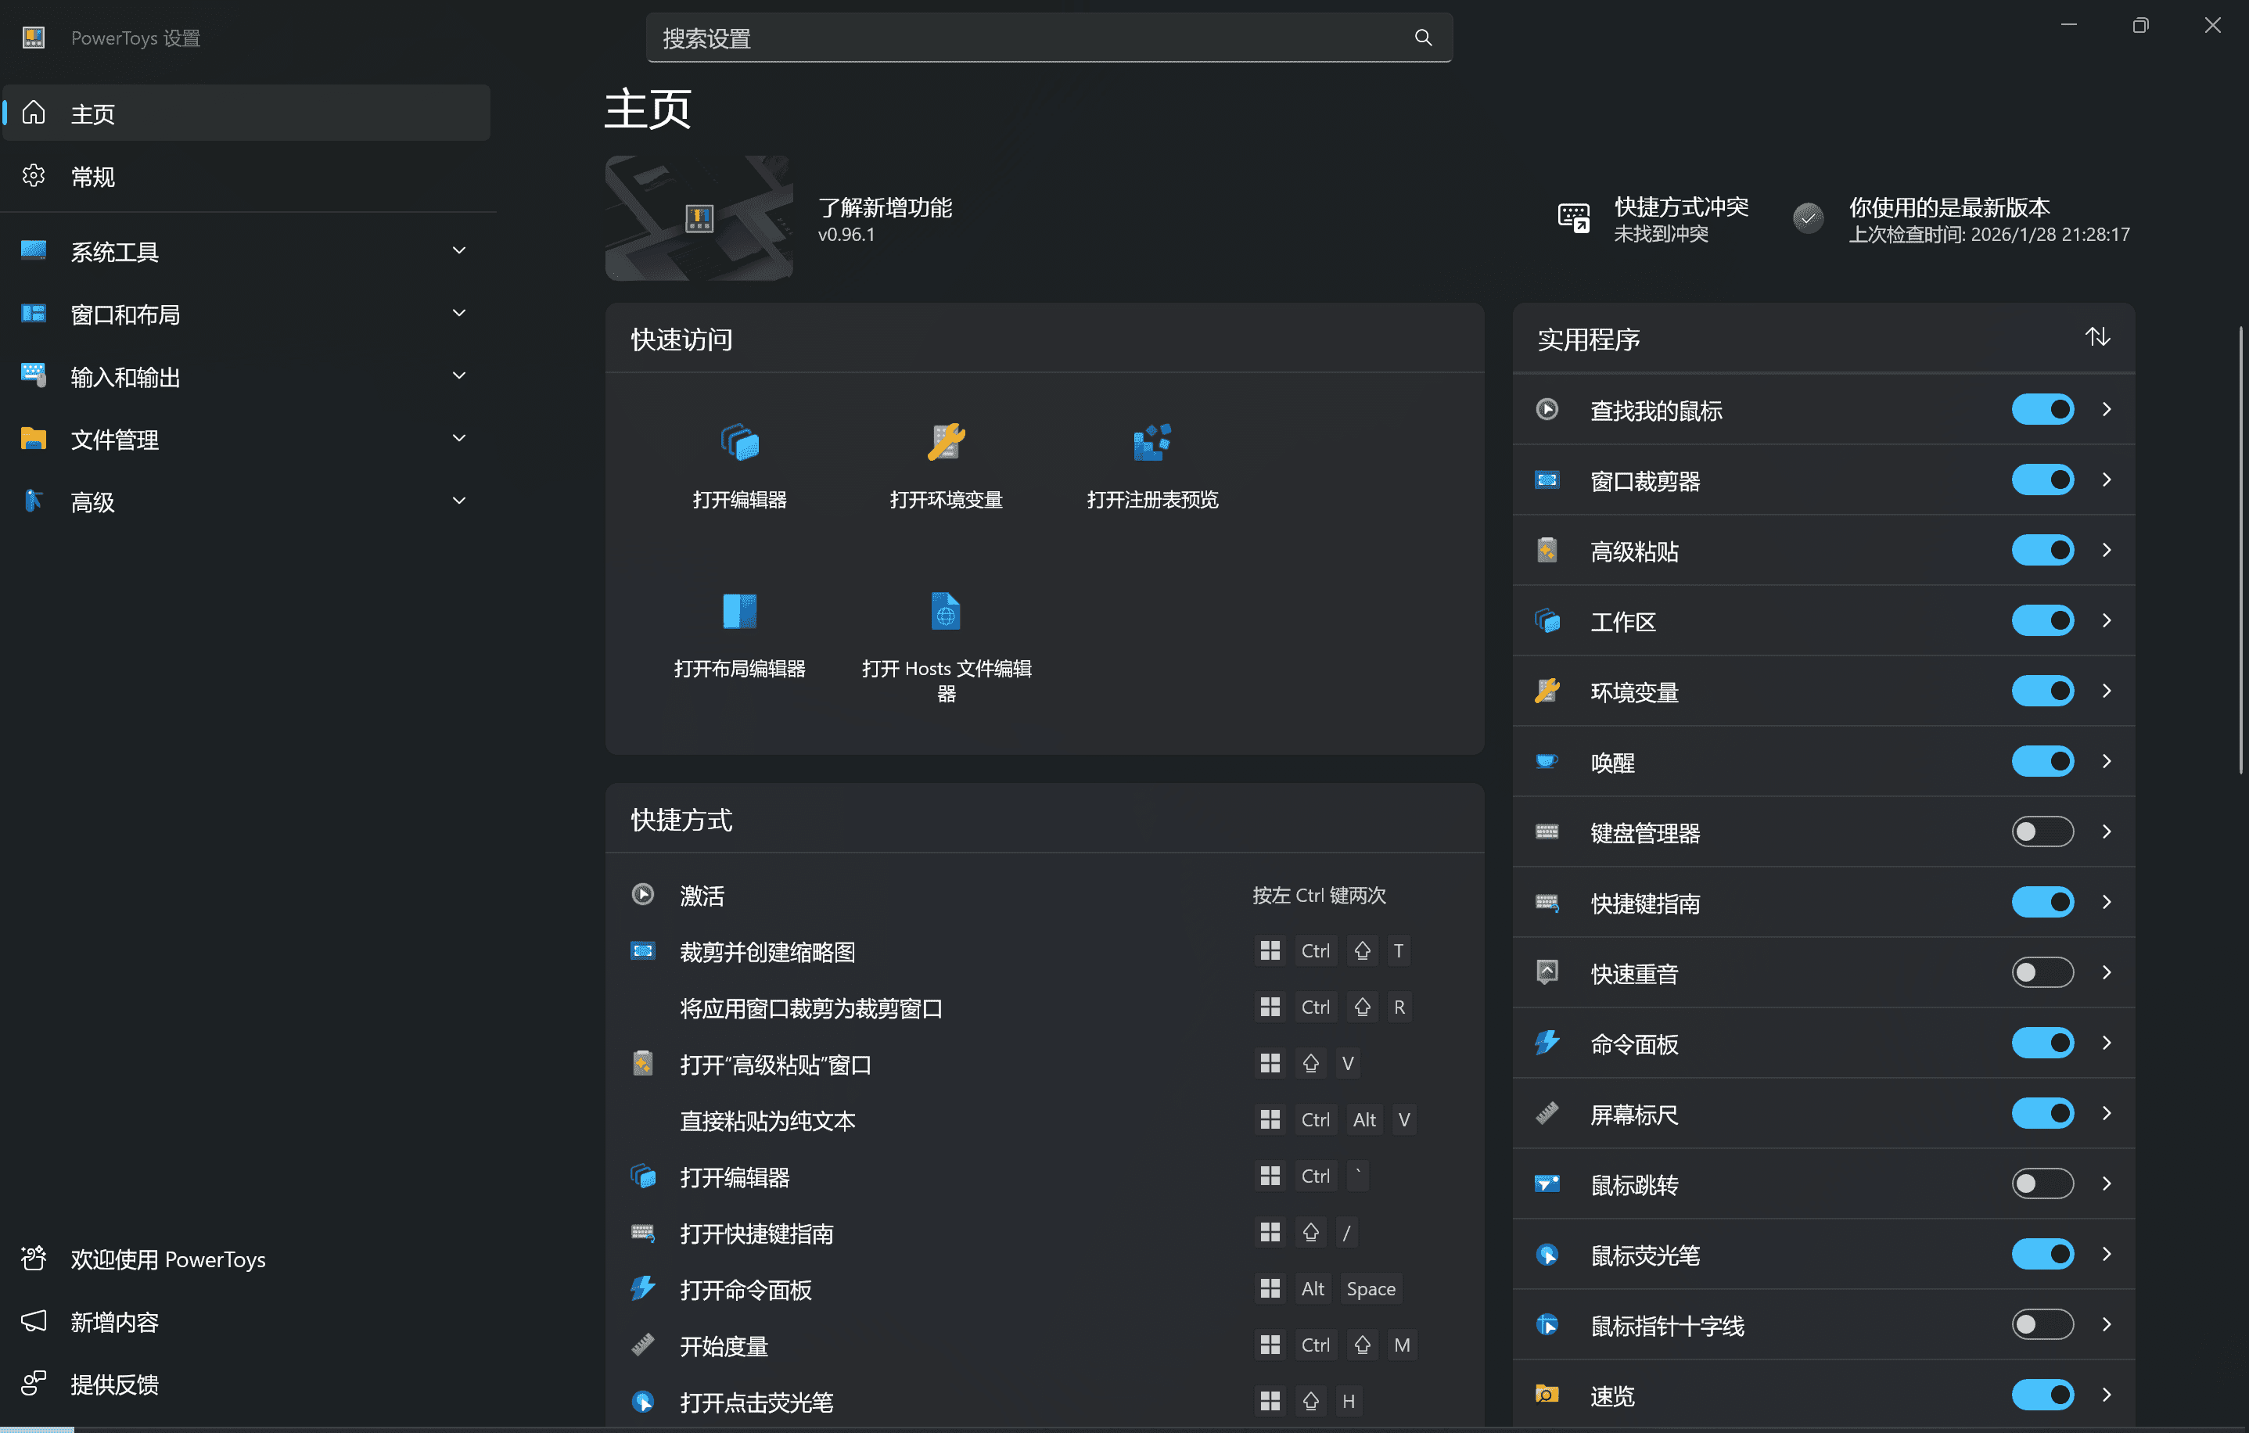
Task: Click the PowerToys banner thumbnail image
Action: [x=699, y=217]
